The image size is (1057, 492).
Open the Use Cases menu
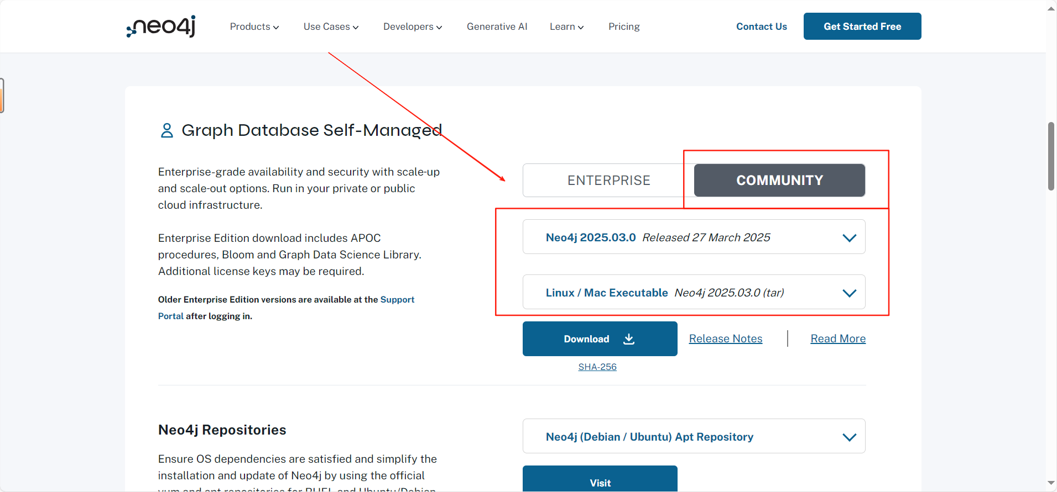pos(331,27)
